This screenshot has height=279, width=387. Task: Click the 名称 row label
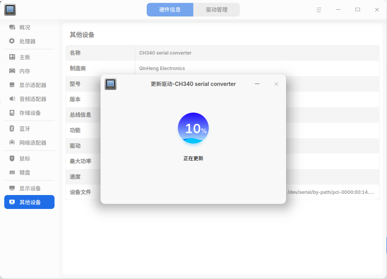pos(75,53)
